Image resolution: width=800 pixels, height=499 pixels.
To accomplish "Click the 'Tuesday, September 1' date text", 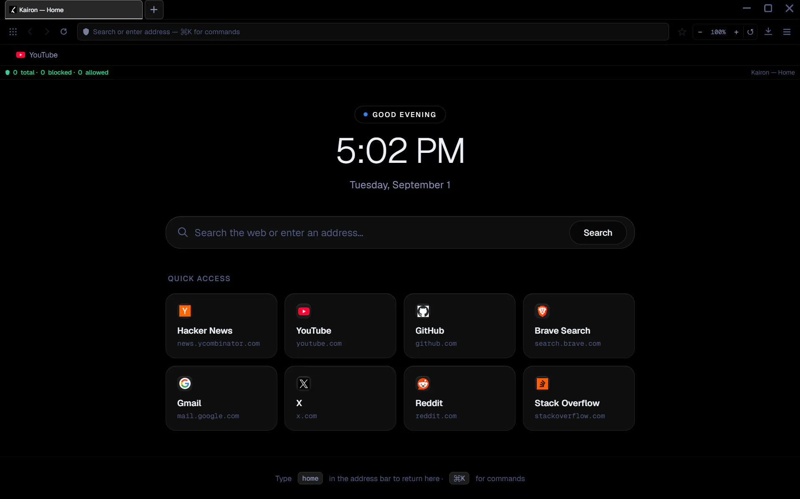I will 400,185.
